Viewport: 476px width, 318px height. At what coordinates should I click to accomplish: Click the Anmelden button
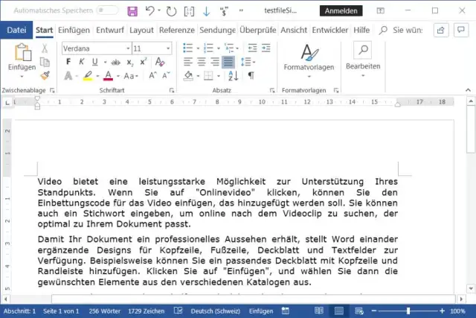(x=341, y=11)
